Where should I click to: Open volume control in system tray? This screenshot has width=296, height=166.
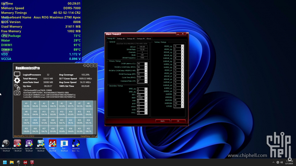click(x=282, y=162)
